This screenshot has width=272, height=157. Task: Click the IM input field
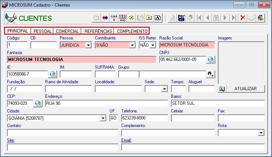(76, 74)
